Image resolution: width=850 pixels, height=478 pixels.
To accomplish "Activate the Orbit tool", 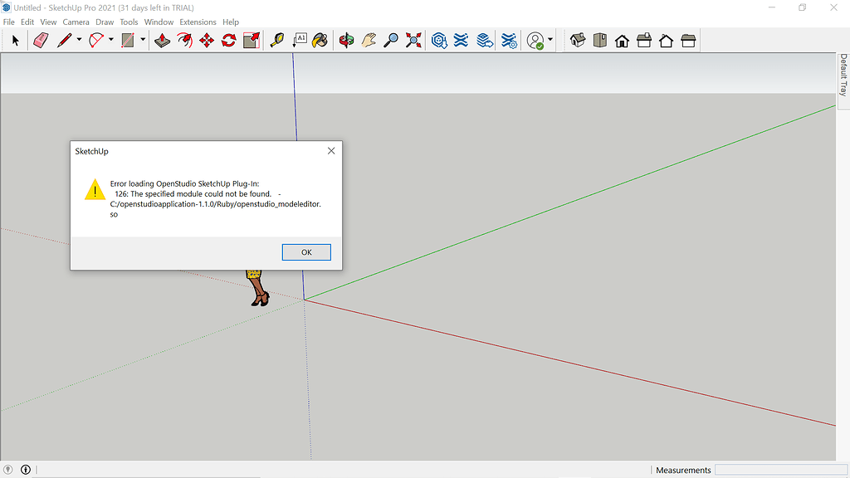I will [345, 39].
